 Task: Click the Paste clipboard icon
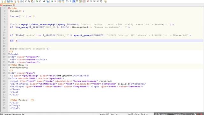32,1
